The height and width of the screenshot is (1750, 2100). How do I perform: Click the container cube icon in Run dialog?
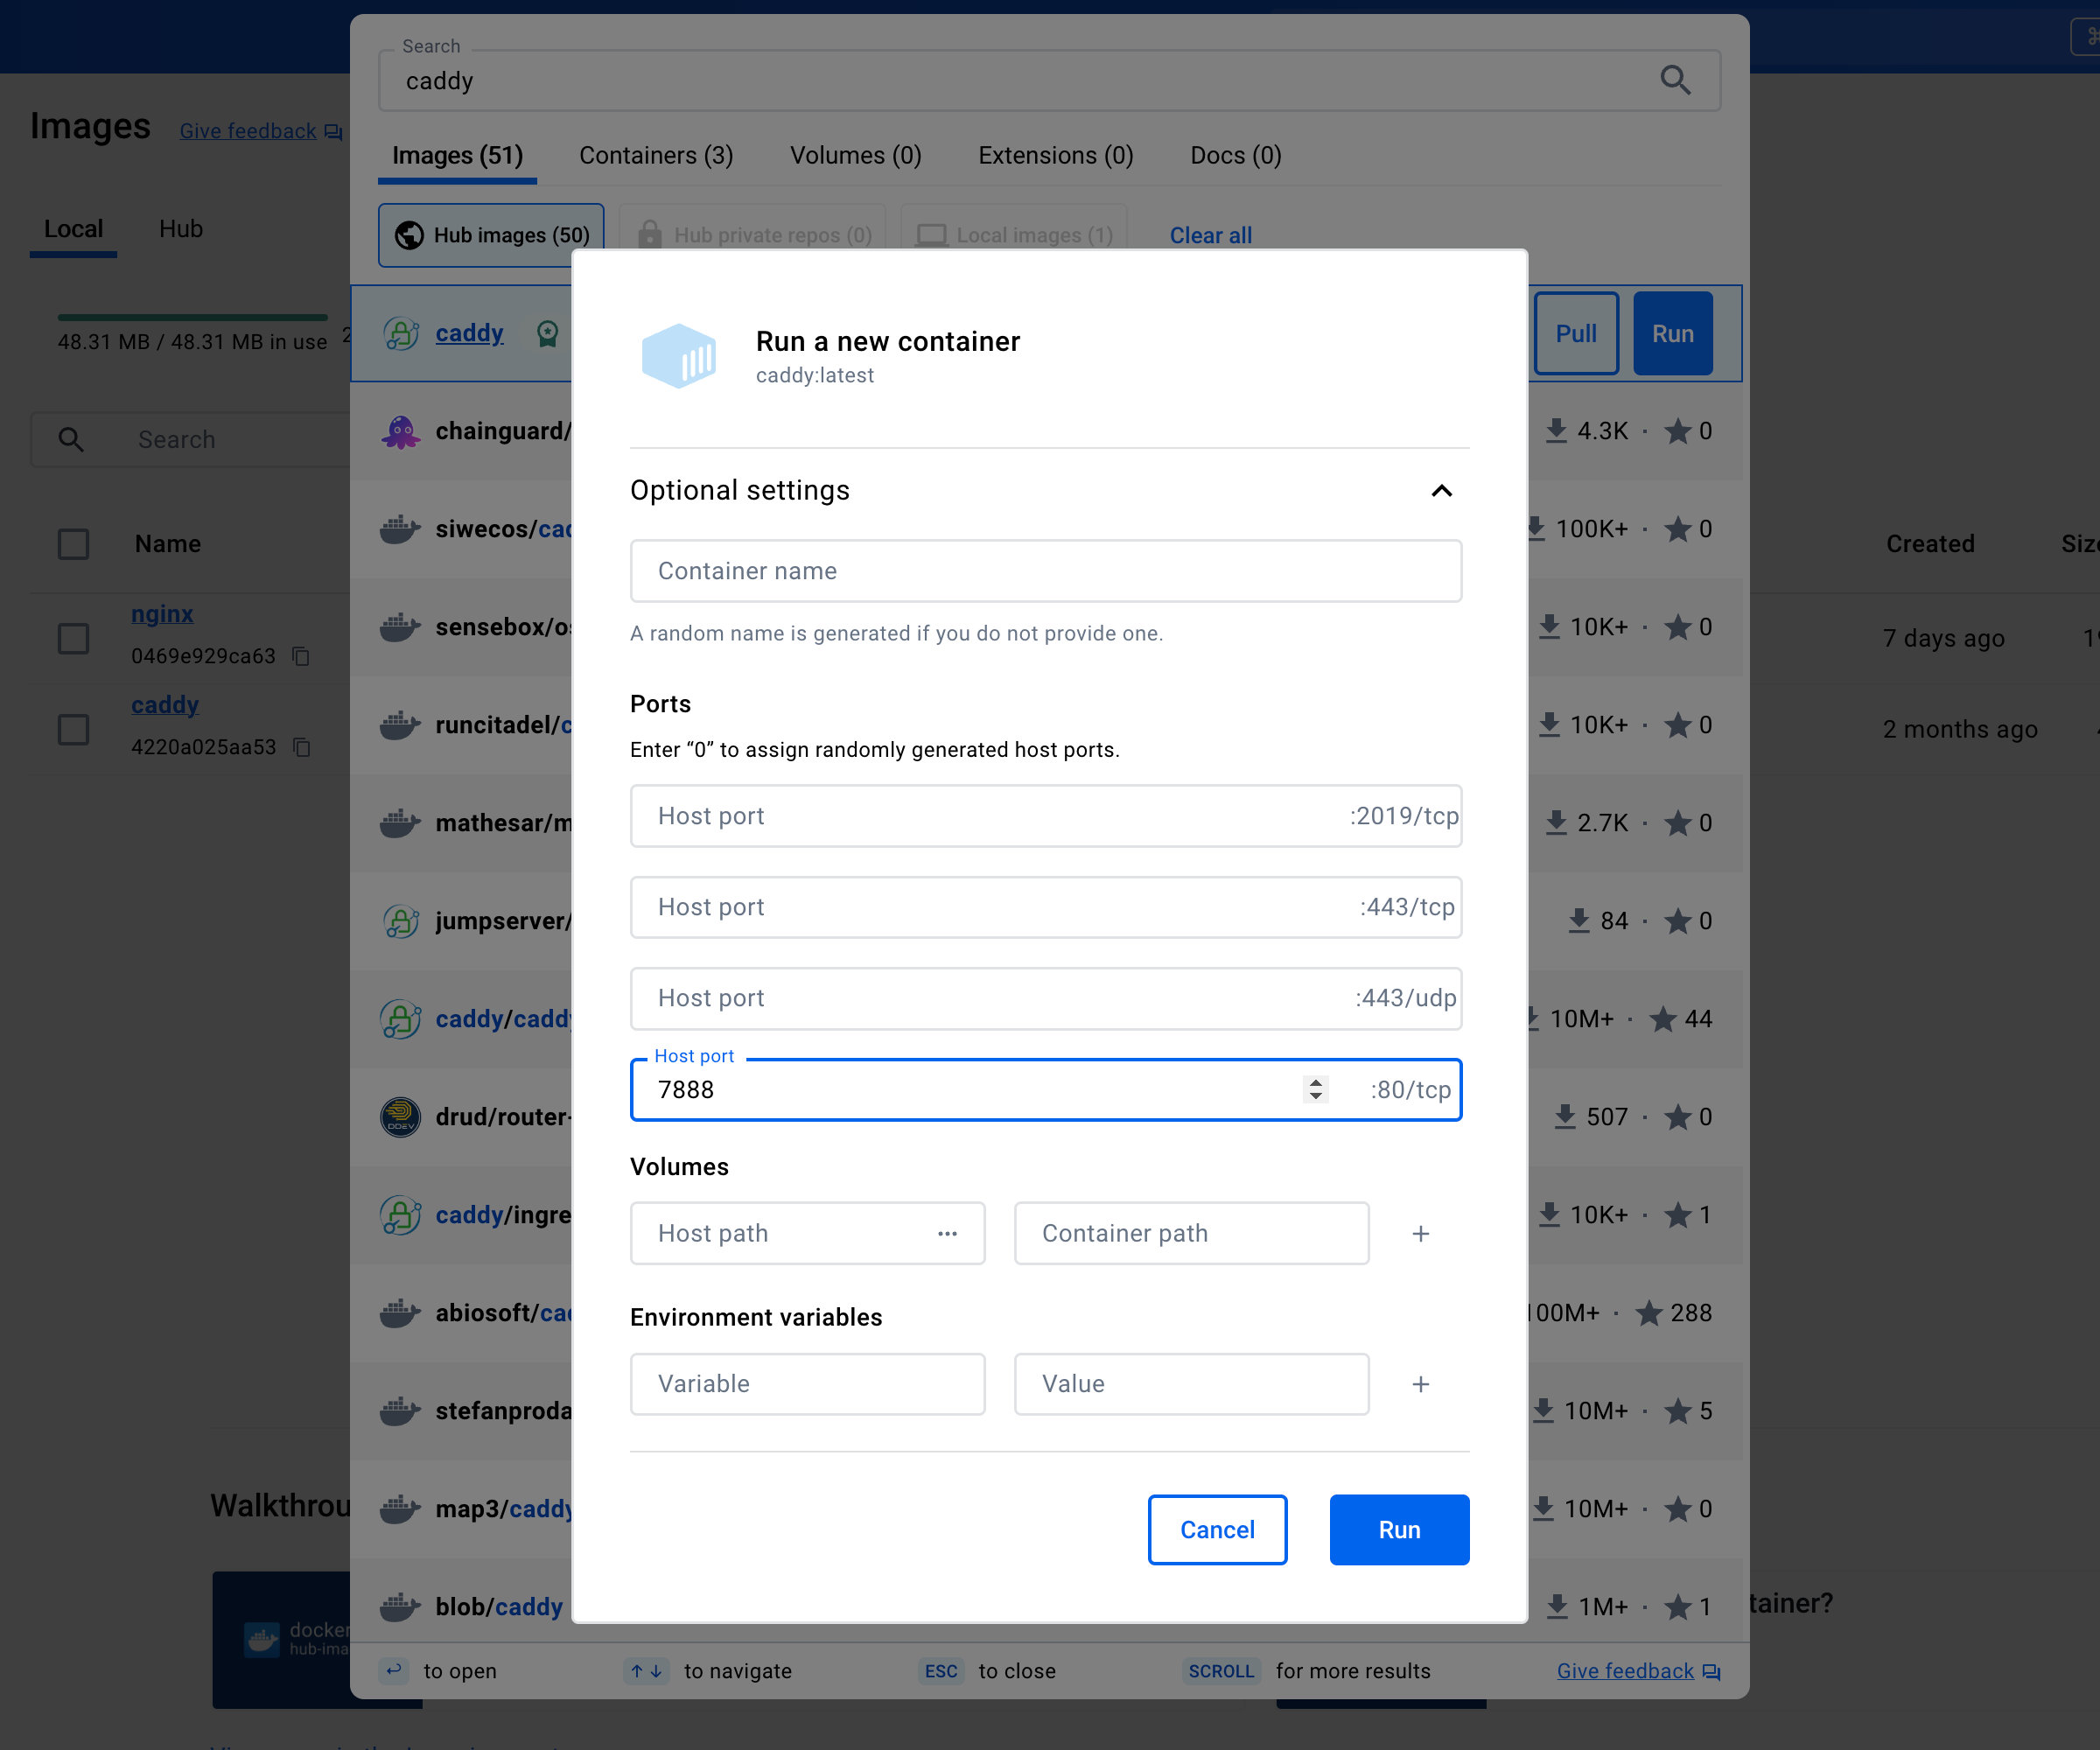679,356
